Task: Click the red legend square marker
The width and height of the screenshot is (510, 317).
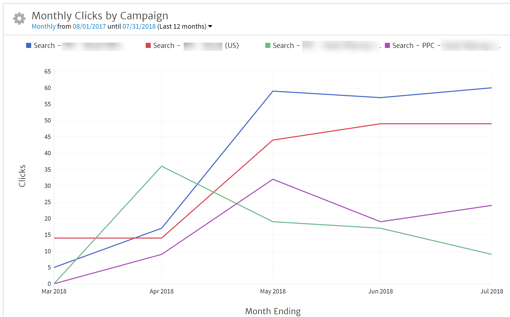Action: (148, 45)
